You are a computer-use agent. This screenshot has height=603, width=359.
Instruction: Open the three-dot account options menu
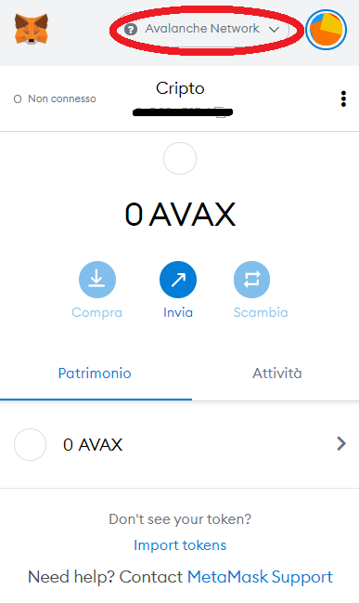coord(343,98)
